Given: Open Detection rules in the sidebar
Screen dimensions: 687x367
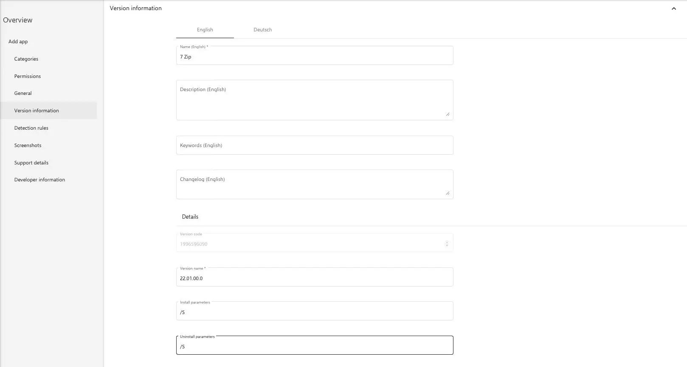Looking at the screenshot, I should pos(31,128).
